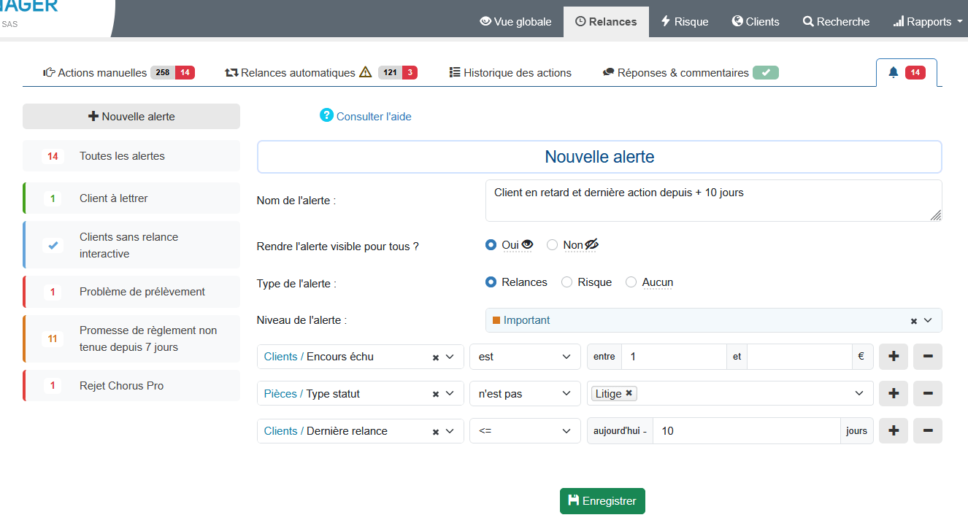
Task: Click the help question mark icon
Action: 326,116
